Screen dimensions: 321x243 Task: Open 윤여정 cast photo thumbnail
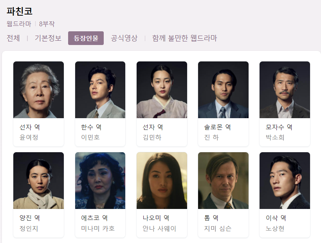(38, 90)
